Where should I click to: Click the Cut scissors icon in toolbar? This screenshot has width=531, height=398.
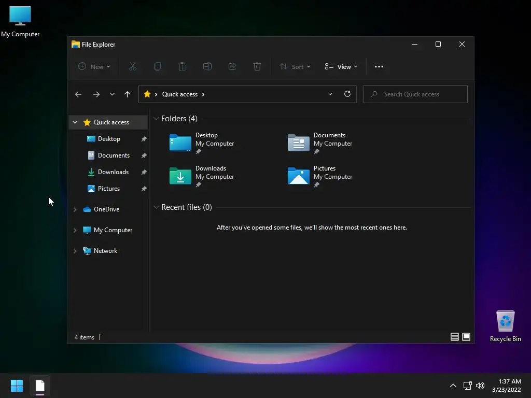click(x=132, y=67)
